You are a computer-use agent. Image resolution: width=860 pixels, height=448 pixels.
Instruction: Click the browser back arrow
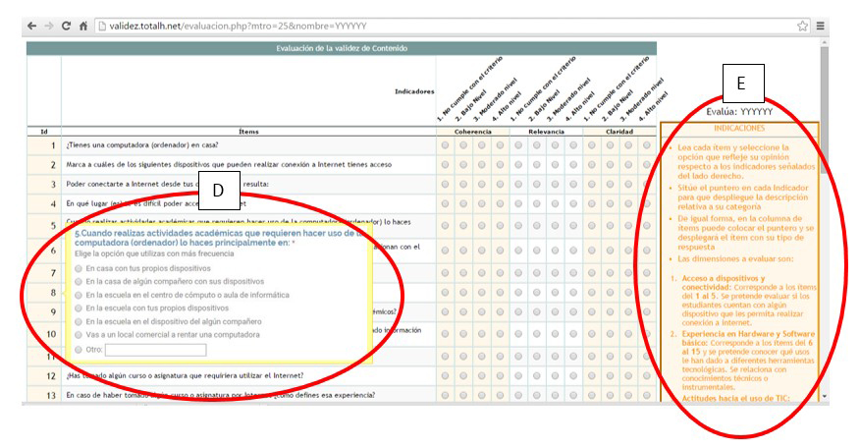[x=31, y=26]
